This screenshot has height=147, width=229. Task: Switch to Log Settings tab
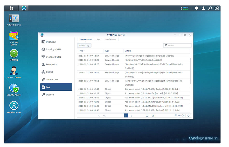(x=111, y=39)
